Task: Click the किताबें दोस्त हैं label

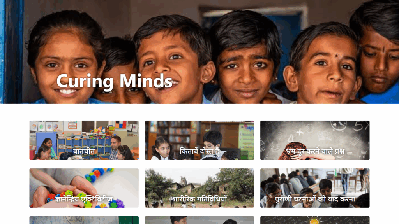Action: click(199, 151)
